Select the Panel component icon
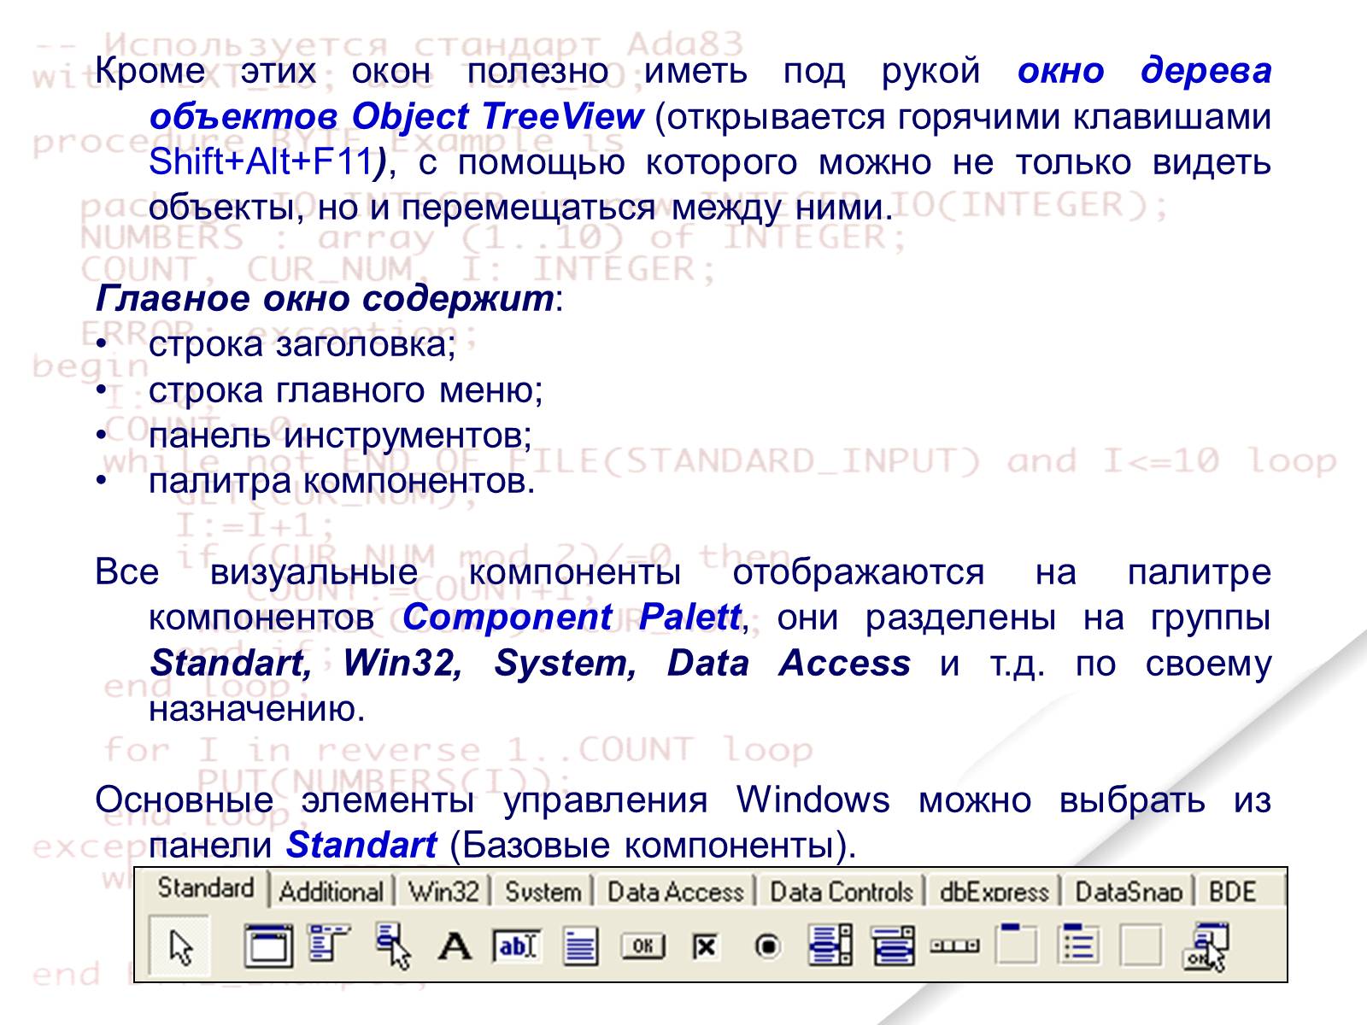Viewport: 1367px width, 1025px height. tap(1141, 946)
